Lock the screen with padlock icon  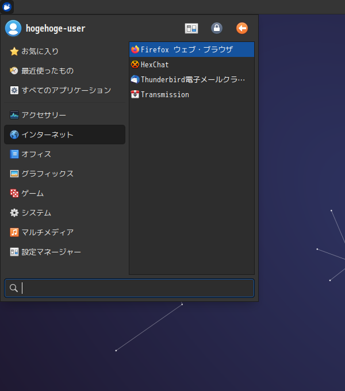(217, 28)
